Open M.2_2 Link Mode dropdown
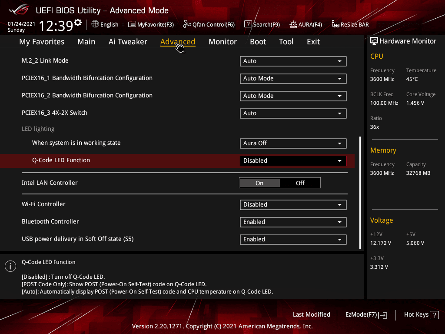The width and height of the screenshot is (445, 334). click(x=293, y=61)
